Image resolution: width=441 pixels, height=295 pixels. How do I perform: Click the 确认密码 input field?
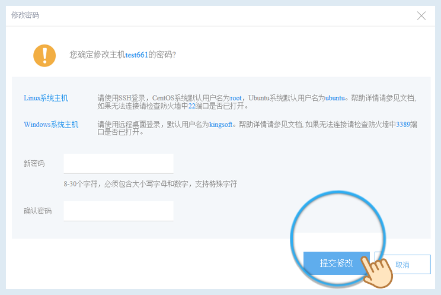(119, 211)
